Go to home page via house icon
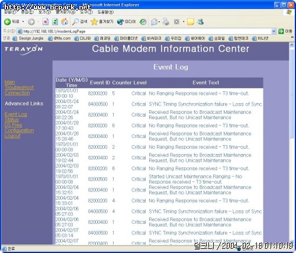 pos(65,22)
